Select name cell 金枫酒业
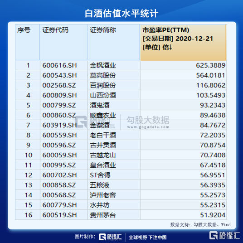The height and width of the screenshot is (243, 243). click(x=114, y=65)
